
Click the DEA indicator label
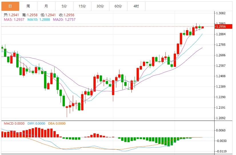pos(57,123)
